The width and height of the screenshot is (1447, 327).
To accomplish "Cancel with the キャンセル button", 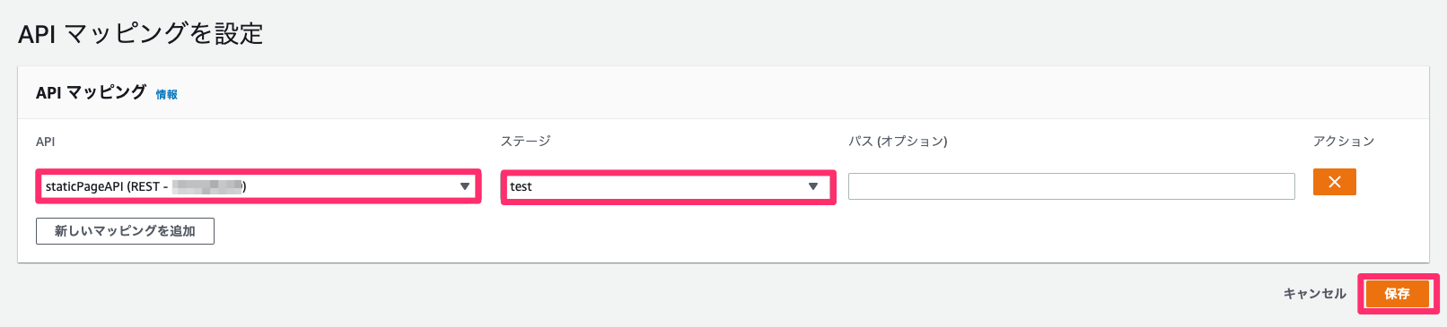I will tap(1314, 294).
